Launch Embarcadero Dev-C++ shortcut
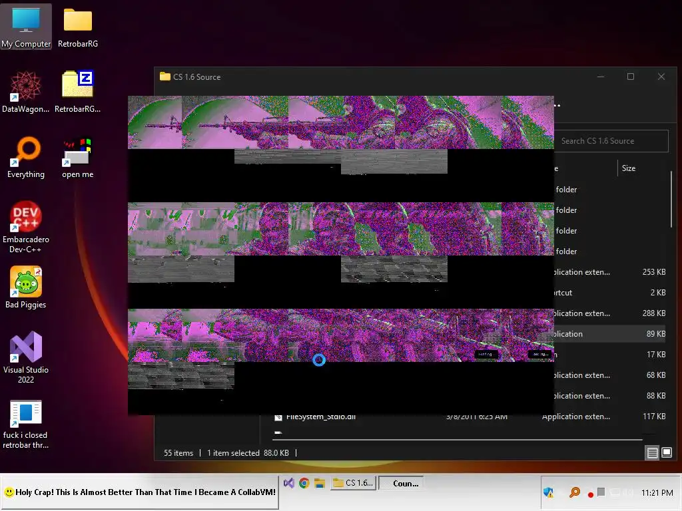Screen dimensions: 682x511 tap(26, 228)
